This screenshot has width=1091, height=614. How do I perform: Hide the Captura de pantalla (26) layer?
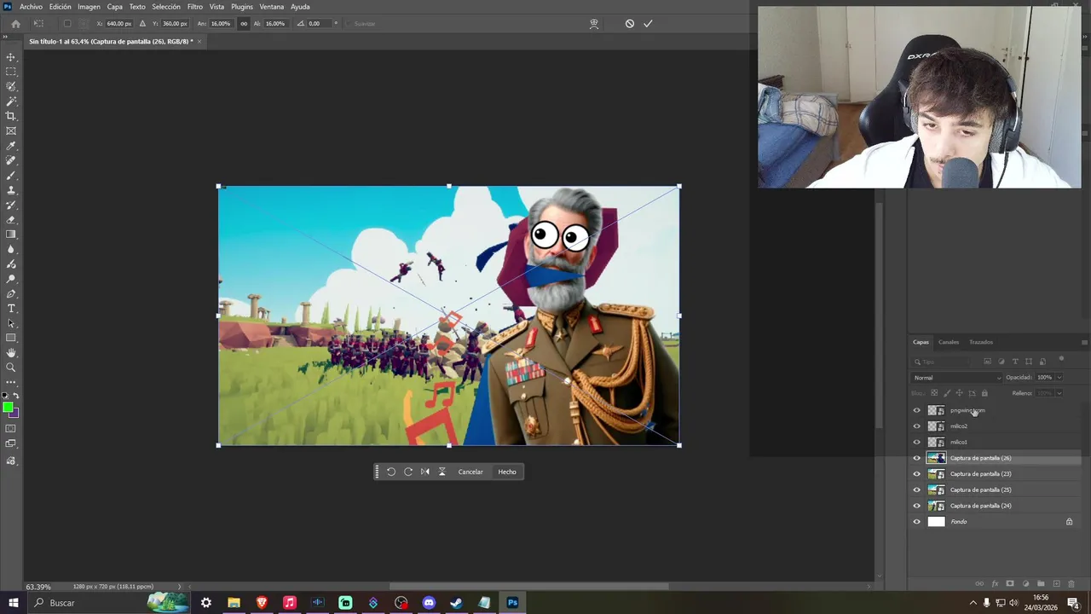[x=917, y=458]
